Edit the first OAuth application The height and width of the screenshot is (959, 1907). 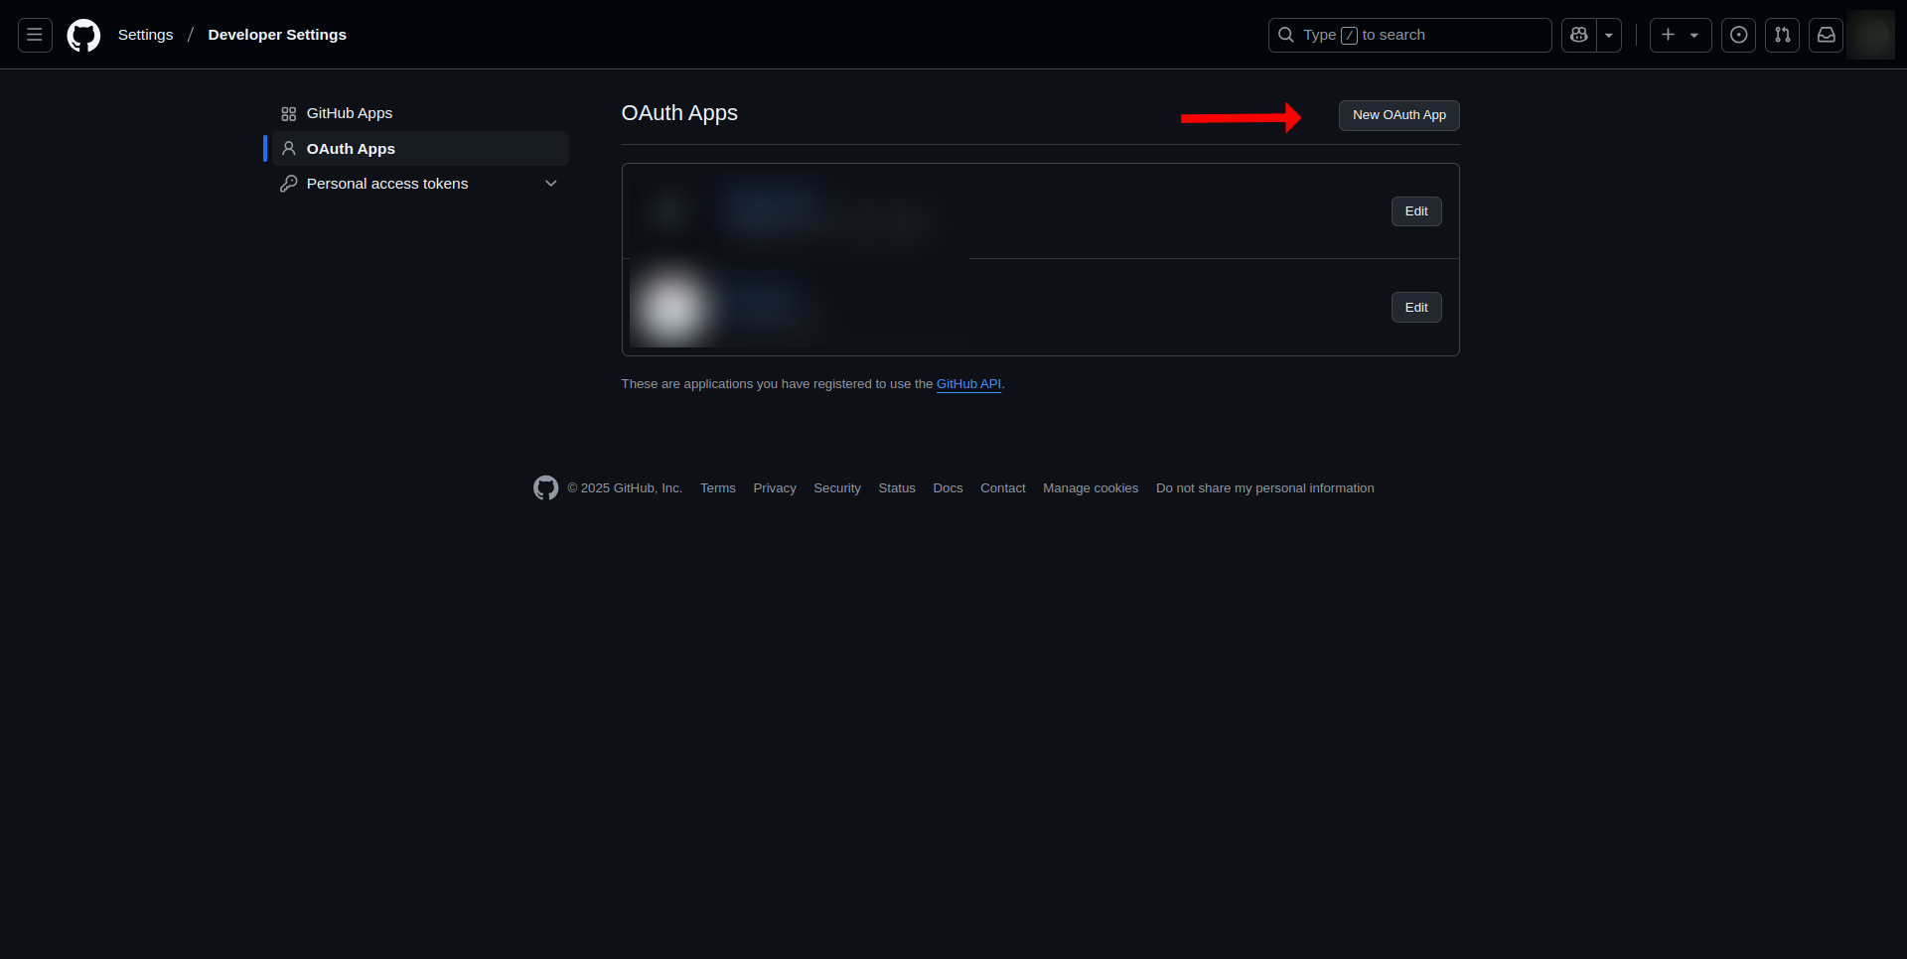coord(1416,211)
